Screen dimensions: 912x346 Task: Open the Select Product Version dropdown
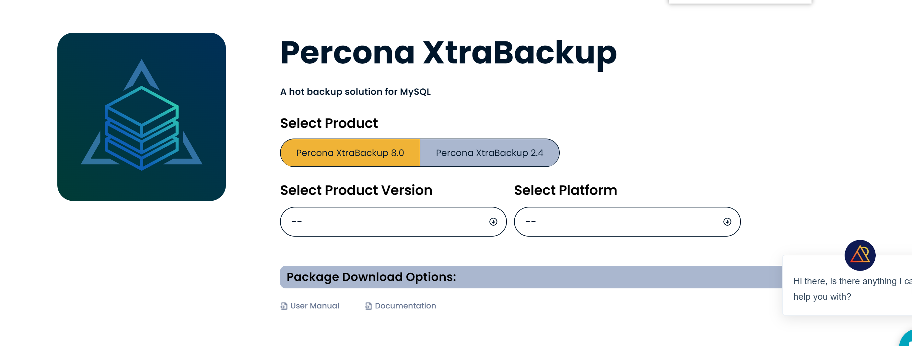point(390,222)
